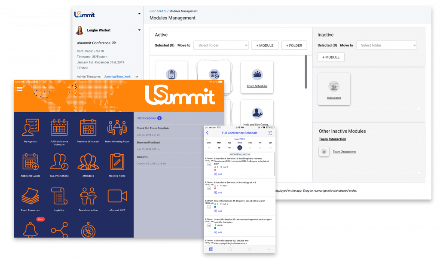This screenshot has height=263, width=440.
Task: Click + MODULE button in Active panel
Action: pos(265,45)
